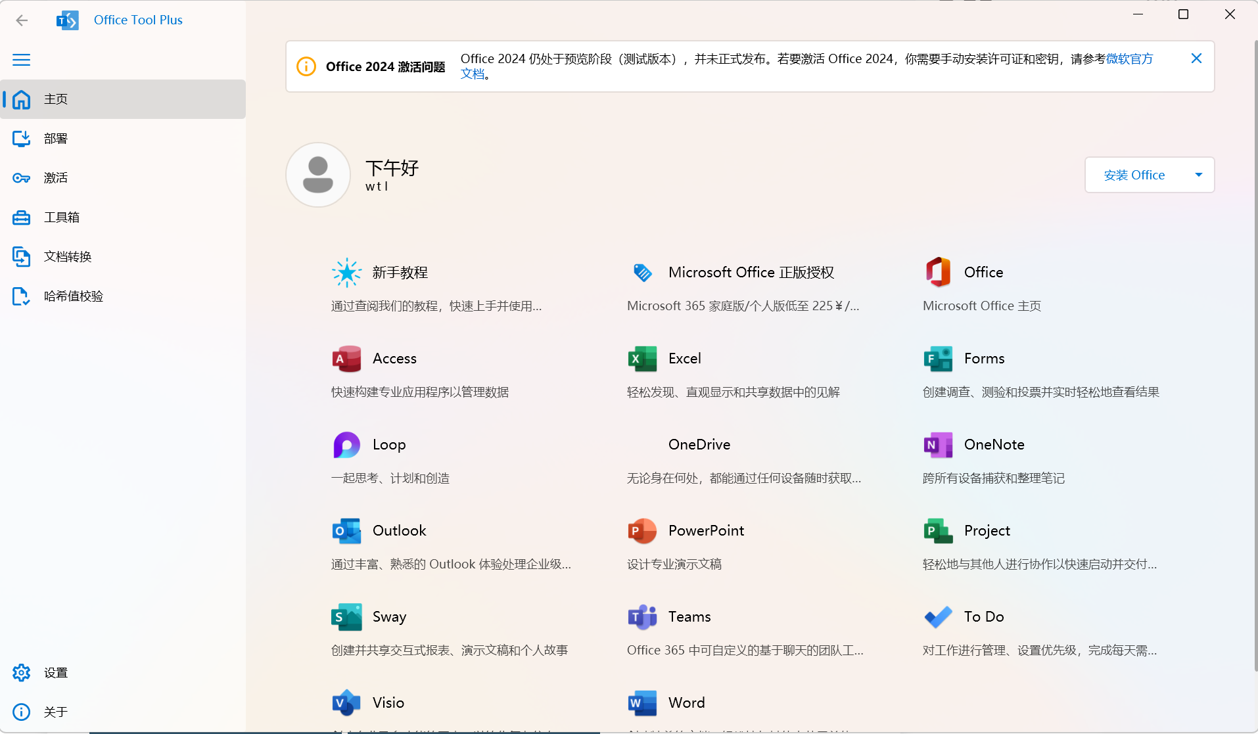
Task: Open the 微软官方文档 link
Action: pyautogui.click(x=1129, y=58)
